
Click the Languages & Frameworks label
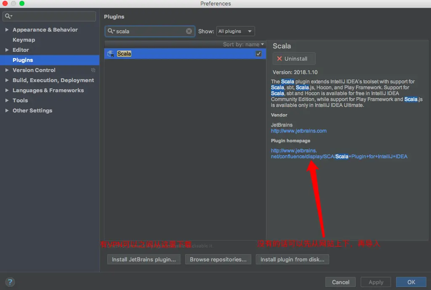[x=48, y=90]
